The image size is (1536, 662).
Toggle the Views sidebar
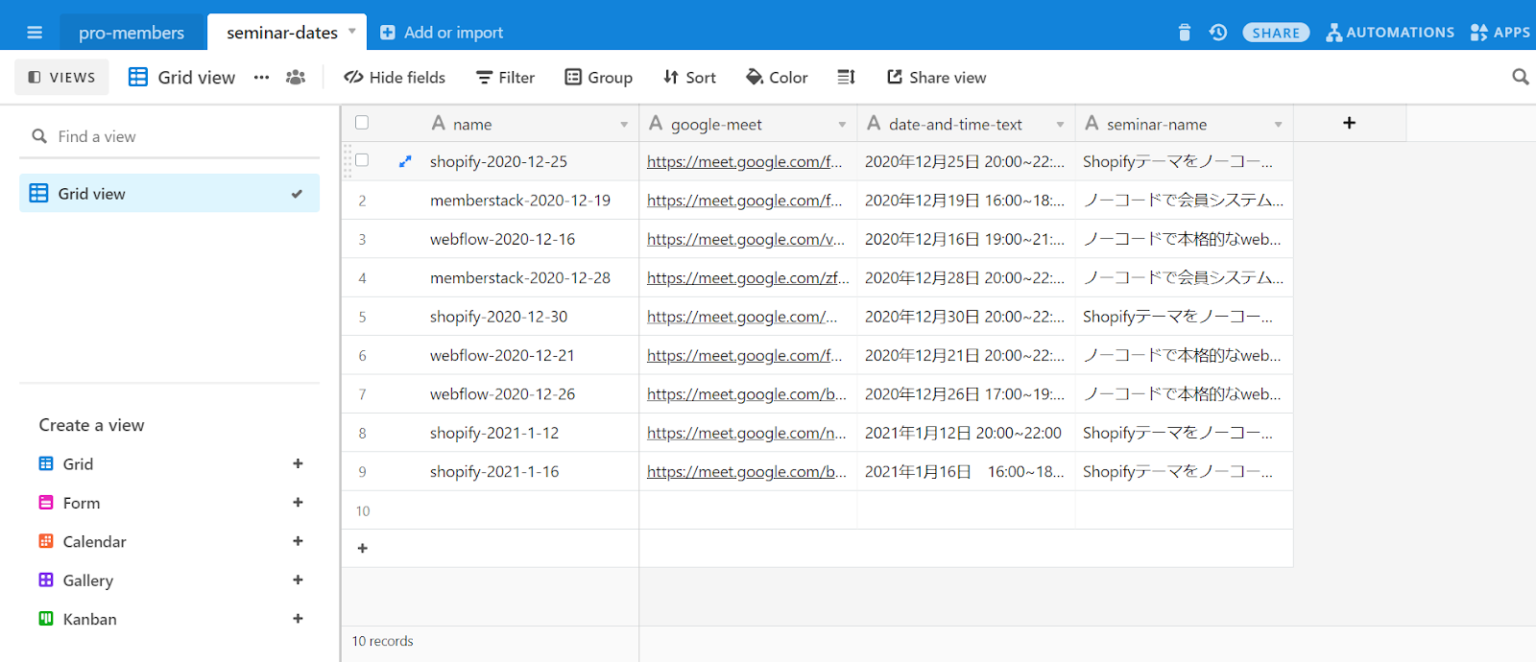point(61,77)
